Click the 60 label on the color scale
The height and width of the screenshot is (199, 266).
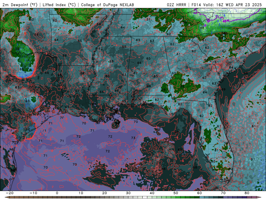(x=199, y=193)
